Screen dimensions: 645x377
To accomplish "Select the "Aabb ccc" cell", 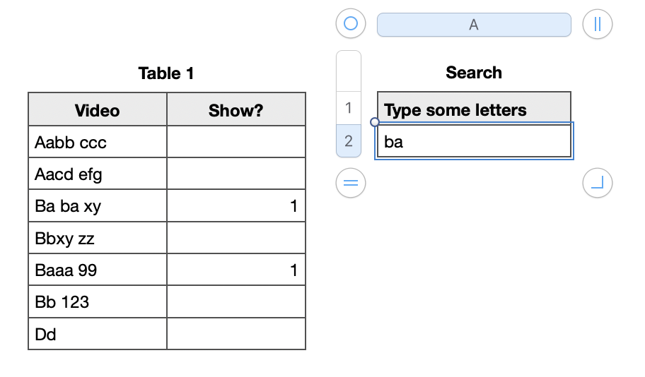I will coord(98,143).
